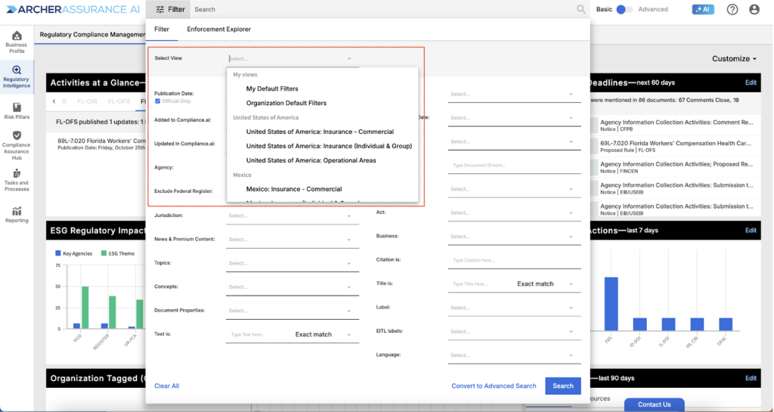This screenshot has width=774, height=412.
Task: Click Edit on the Deadlines panel
Action: (751, 82)
